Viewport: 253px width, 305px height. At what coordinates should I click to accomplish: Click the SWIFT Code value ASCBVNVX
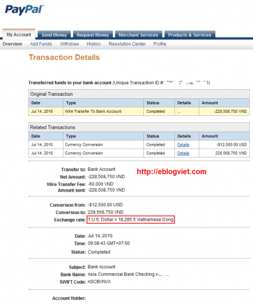99,282
